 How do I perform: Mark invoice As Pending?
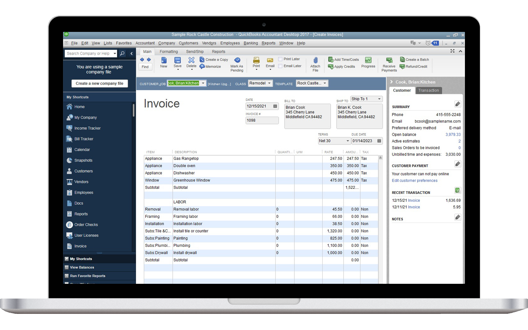[237, 65]
